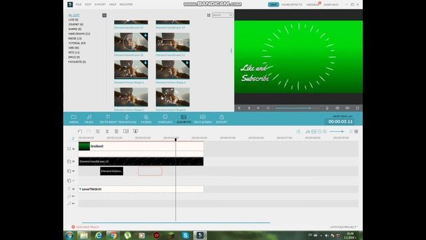Click the Save button

click(x=274, y=5)
